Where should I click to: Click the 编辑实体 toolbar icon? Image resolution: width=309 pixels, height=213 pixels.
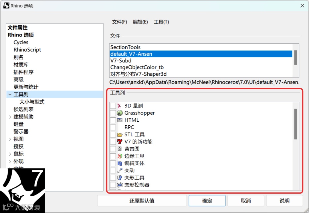point(120,163)
